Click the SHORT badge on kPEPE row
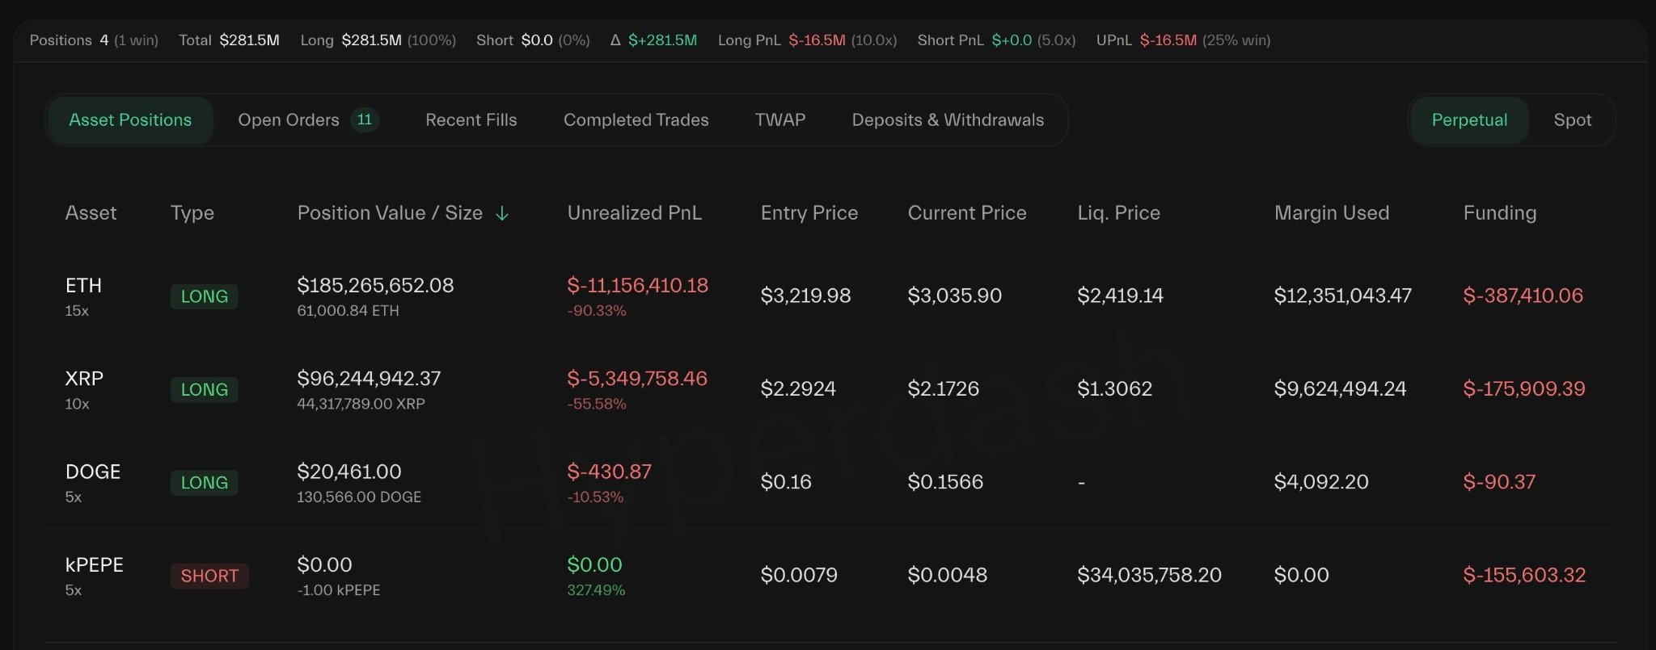Screen dimensions: 1656x650 [209, 576]
